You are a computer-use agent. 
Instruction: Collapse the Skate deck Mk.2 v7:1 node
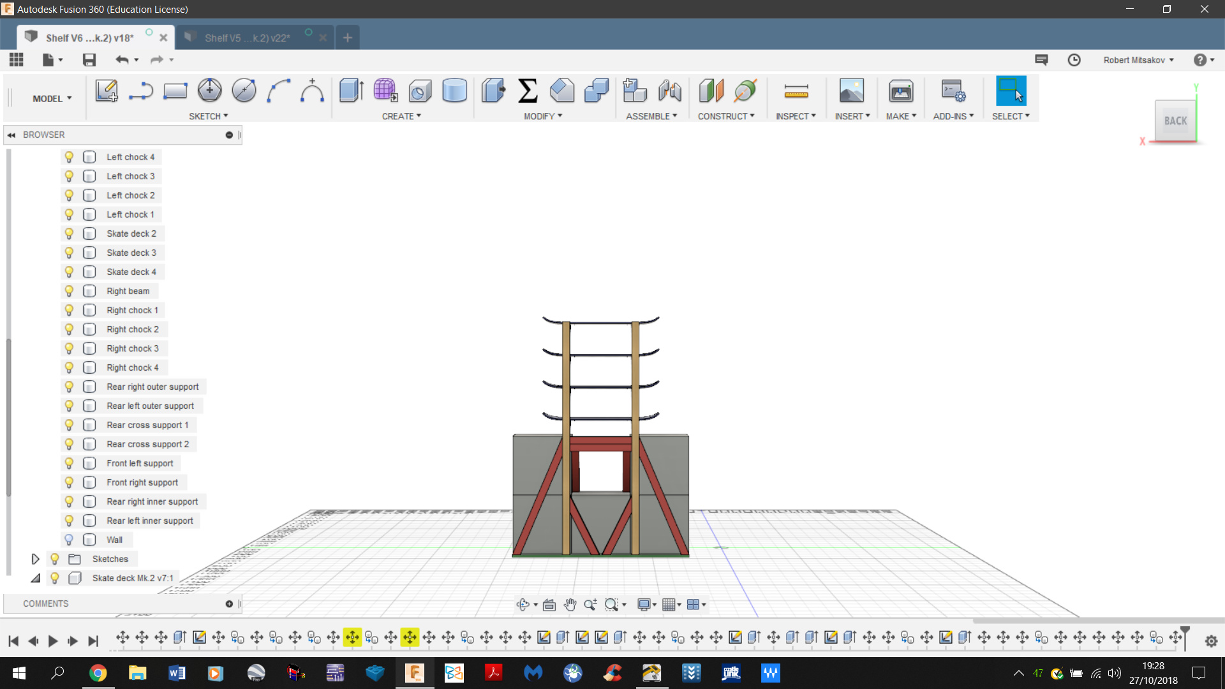[x=35, y=578]
